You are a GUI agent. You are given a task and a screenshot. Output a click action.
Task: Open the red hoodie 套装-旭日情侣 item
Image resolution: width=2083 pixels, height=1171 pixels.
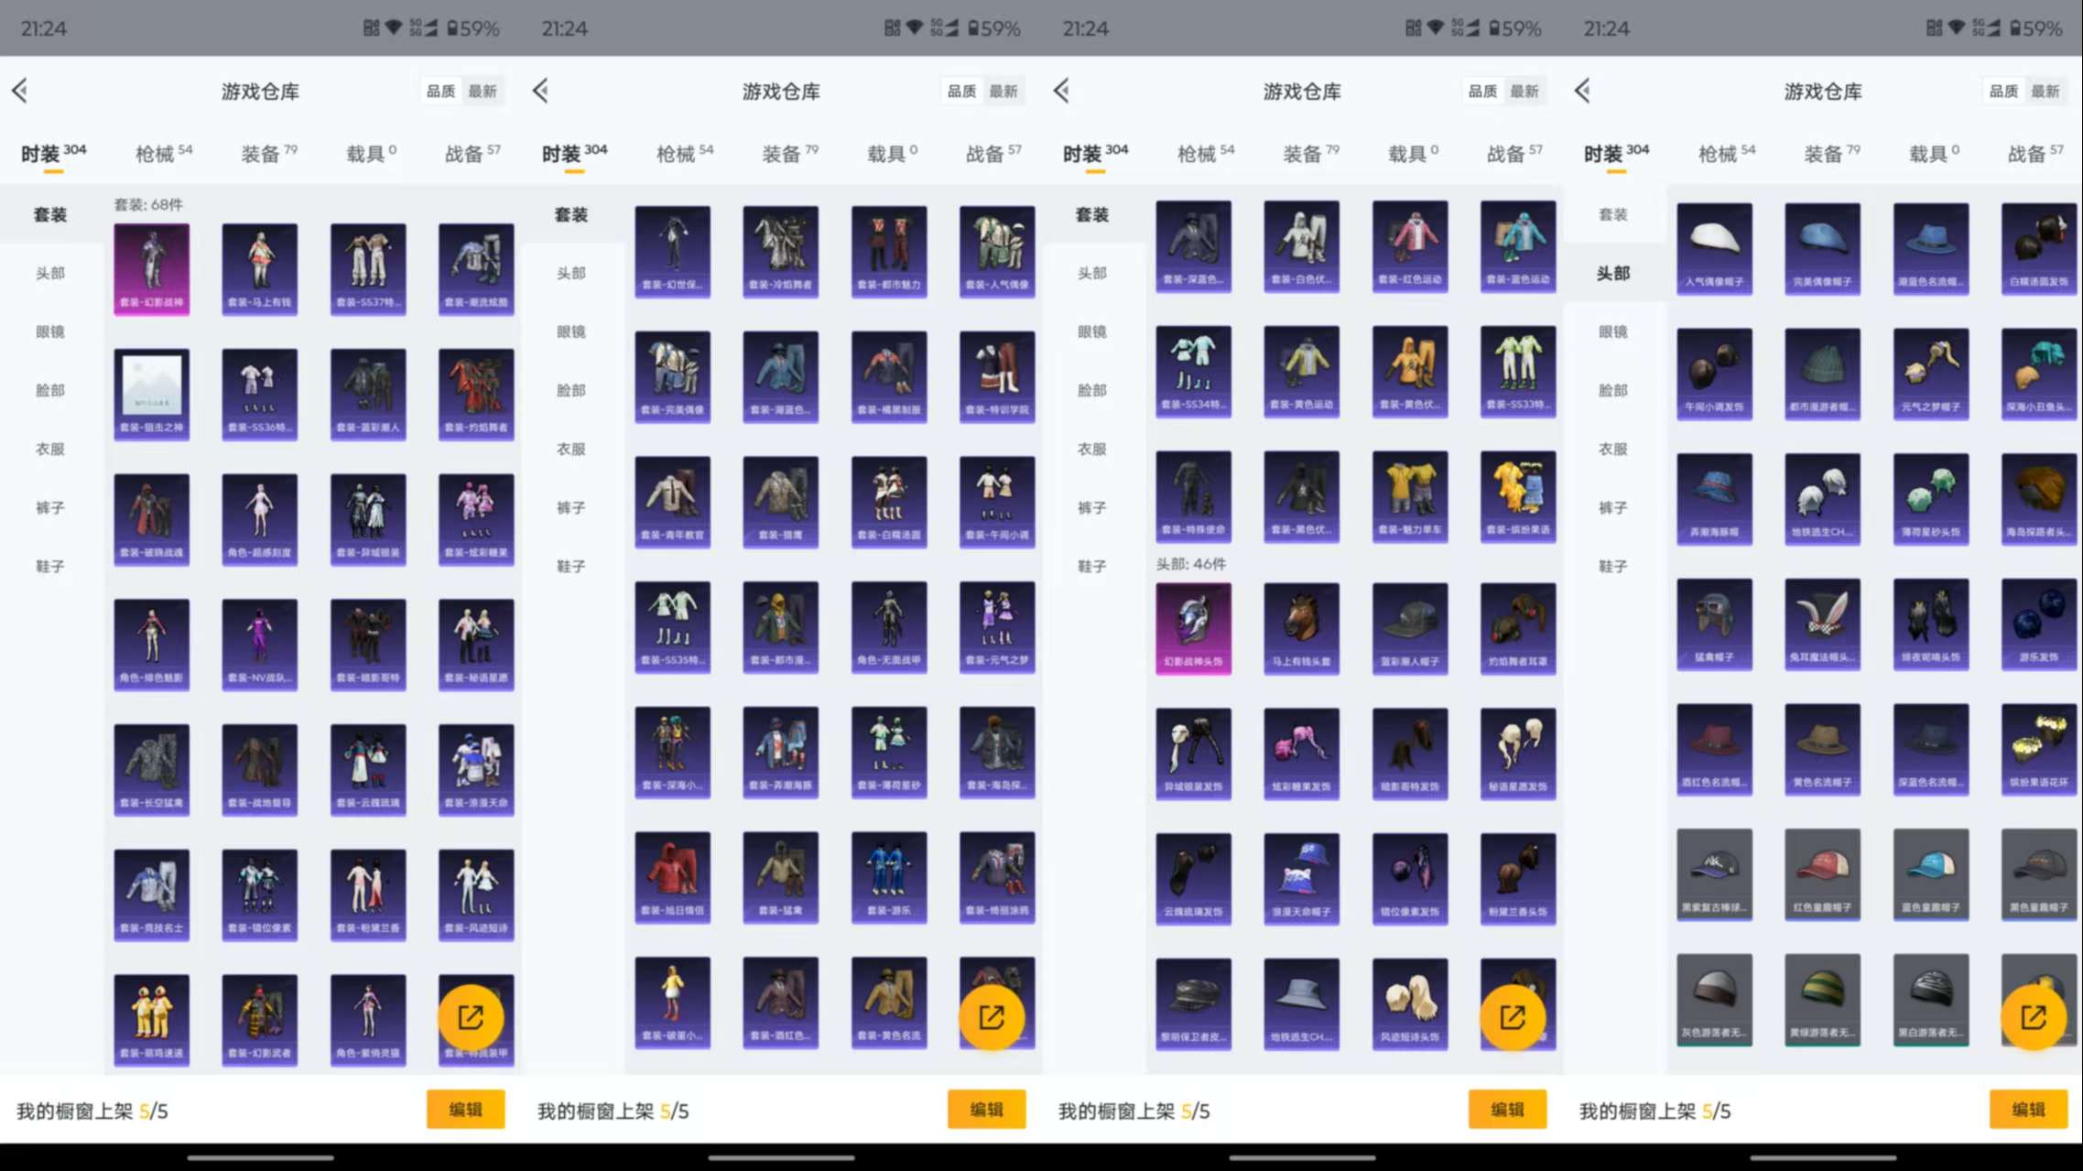pos(673,876)
